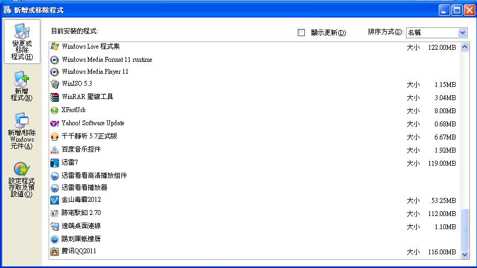Click the 千千静听 5.7 icon
Screen dimensions: 477x268
pyautogui.click(x=55, y=136)
